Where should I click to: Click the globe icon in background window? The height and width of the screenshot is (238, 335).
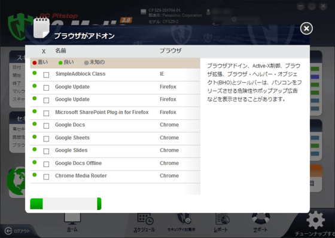(x=16, y=181)
